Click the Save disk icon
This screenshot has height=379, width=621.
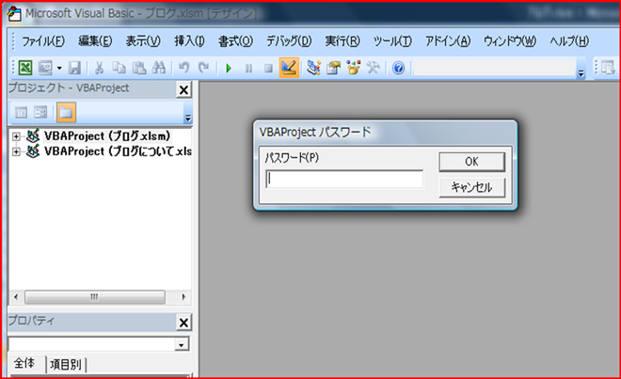coord(75,68)
